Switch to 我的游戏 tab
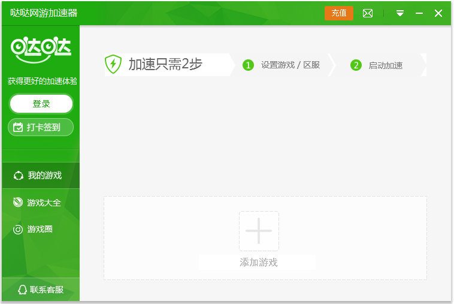 tap(40, 176)
